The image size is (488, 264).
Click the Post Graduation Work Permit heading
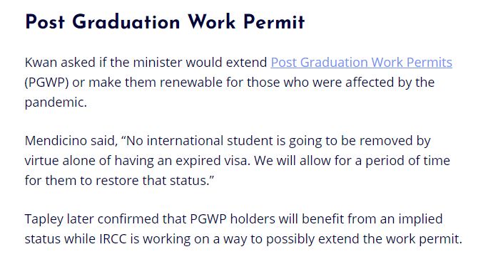[x=165, y=22]
